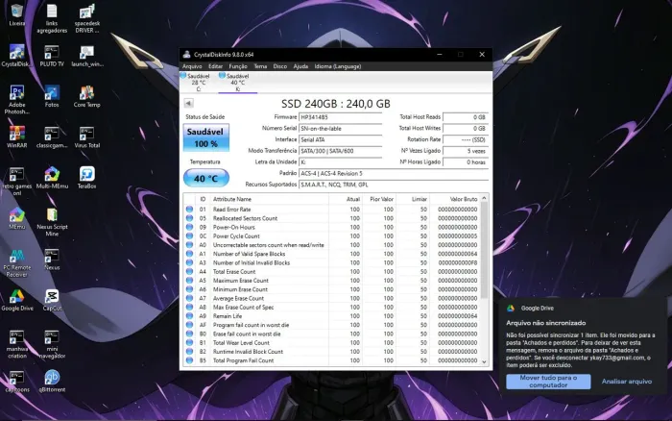
Task: Select the Power Cycle Count row
Action: click(x=332, y=236)
